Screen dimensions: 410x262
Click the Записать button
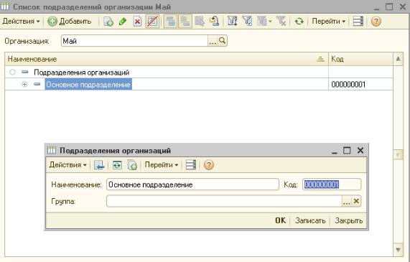[x=310, y=220]
